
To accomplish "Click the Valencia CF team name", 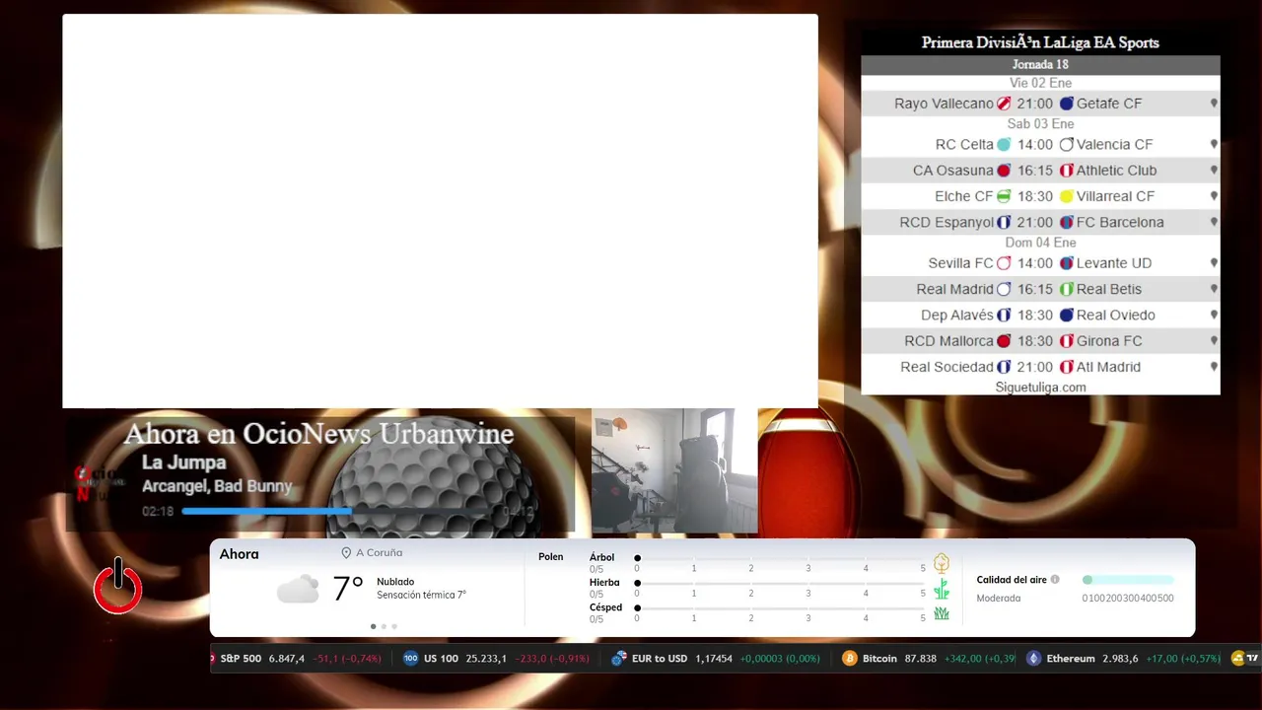I will (1114, 144).
